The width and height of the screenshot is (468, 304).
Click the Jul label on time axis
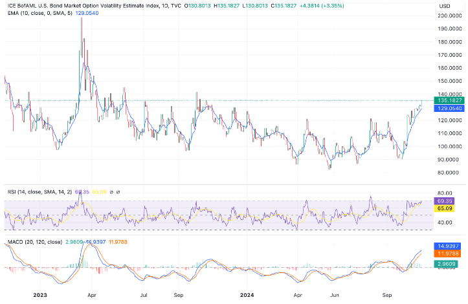pyautogui.click(x=144, y=295)
